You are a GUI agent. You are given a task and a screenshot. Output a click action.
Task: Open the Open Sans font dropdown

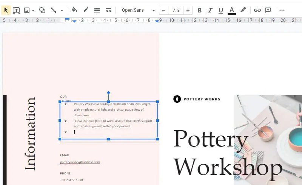[138, 10]
